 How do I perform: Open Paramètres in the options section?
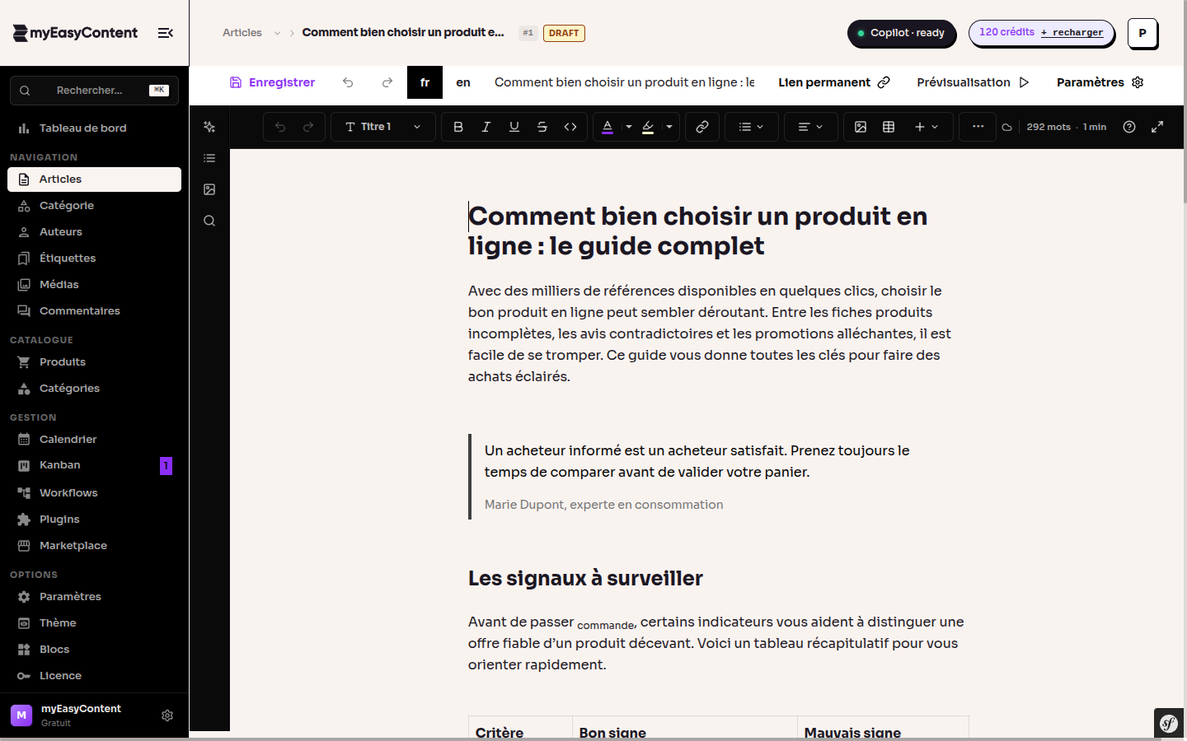94,597
